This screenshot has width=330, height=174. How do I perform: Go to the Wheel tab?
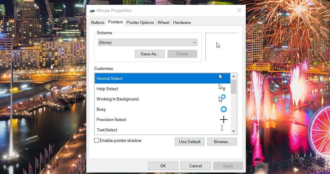click(163, 23)
